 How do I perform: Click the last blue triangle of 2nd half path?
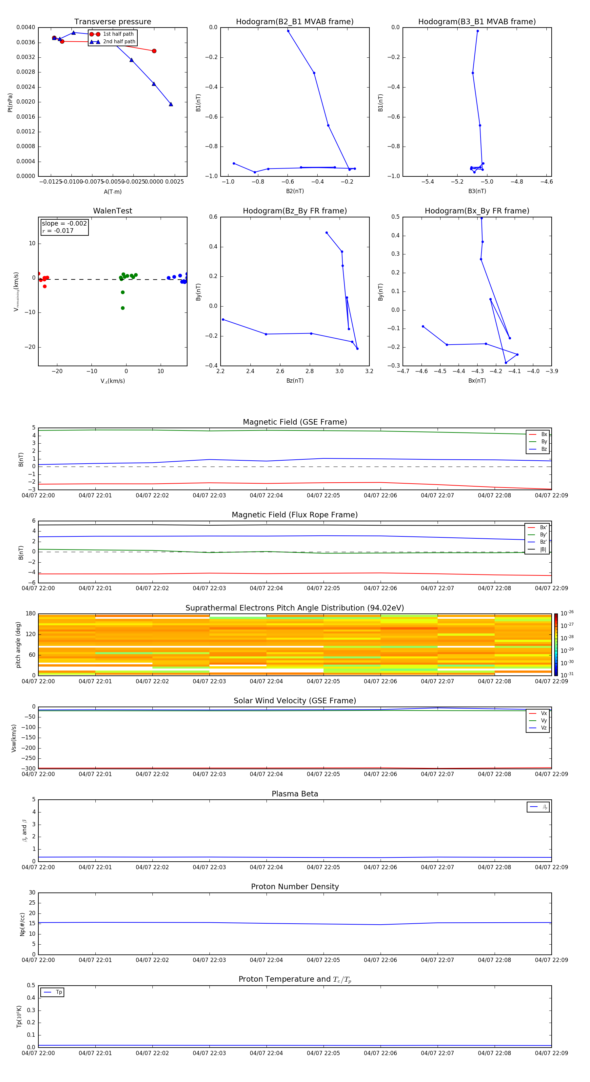coord(171,104)
